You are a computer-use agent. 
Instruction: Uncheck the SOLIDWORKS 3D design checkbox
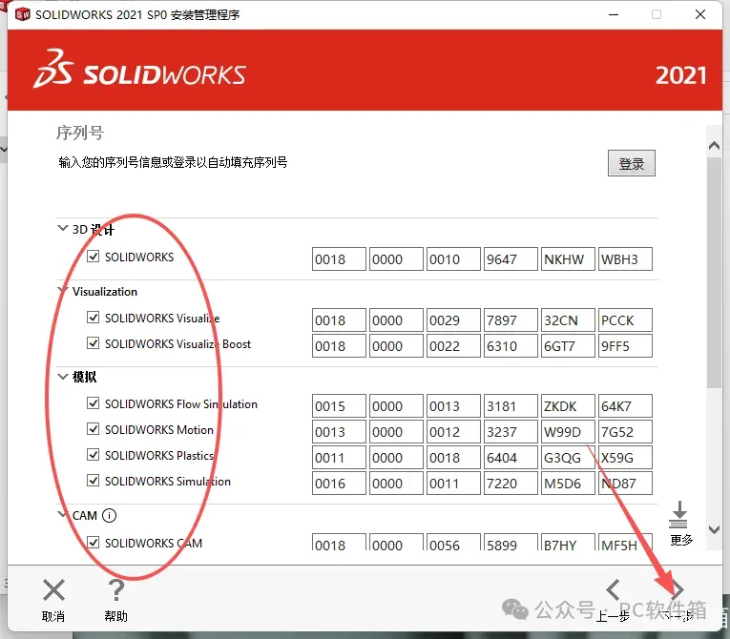click(x=94, y=256)
